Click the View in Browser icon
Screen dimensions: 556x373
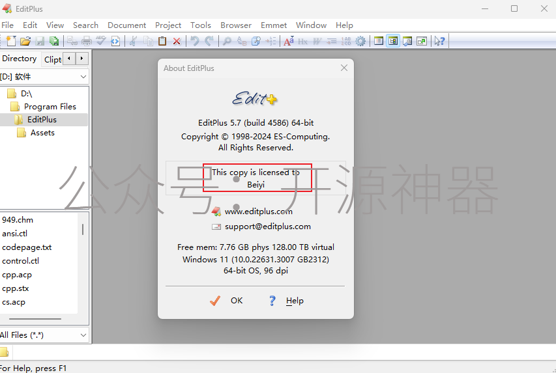tap(115, 41)
